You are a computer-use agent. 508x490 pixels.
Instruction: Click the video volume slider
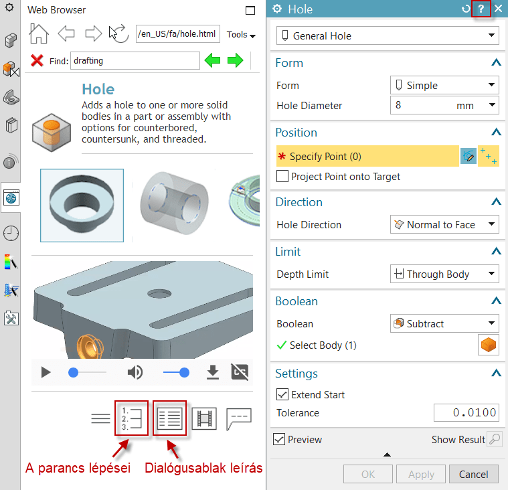175,372
